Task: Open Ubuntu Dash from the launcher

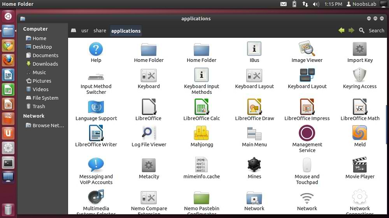Action: pos(8,16)
